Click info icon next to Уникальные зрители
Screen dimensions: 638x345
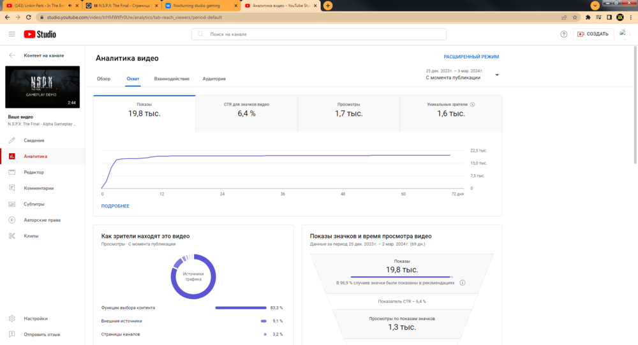pyautogui.click(x=473, y=104)
